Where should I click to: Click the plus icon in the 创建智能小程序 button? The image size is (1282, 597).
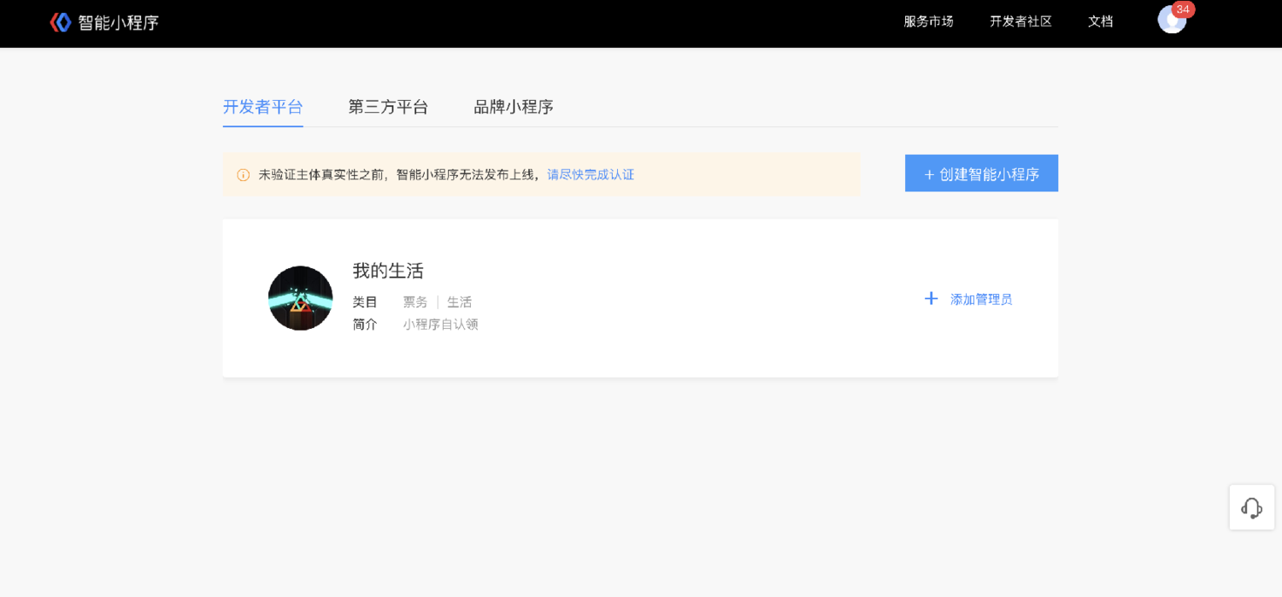tap(929, 174)
